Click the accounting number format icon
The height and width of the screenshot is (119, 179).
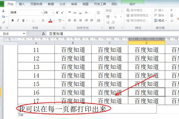coord(108,17)
